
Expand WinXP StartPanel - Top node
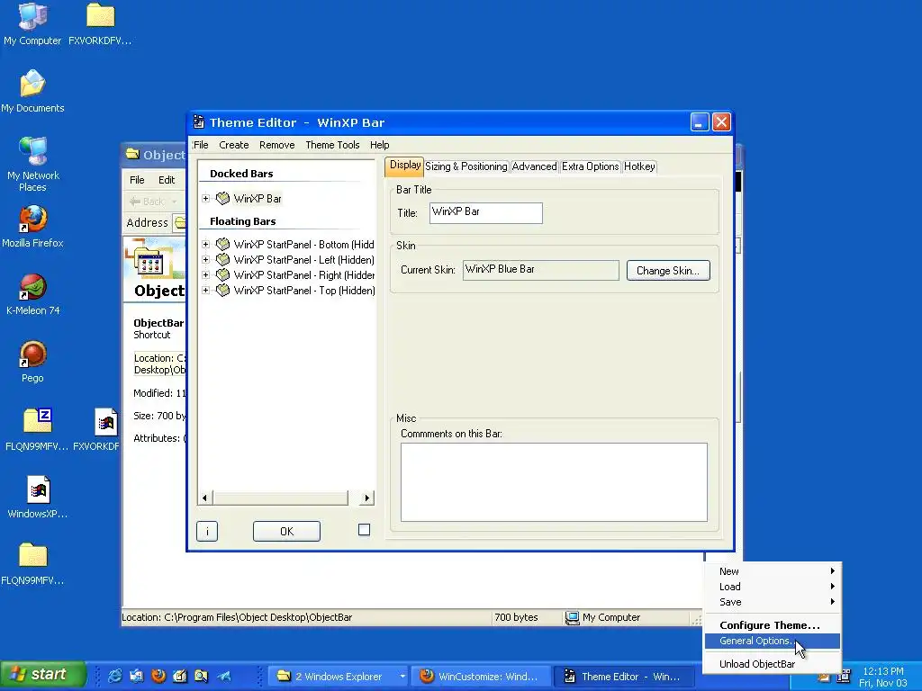tap(206, 290)
